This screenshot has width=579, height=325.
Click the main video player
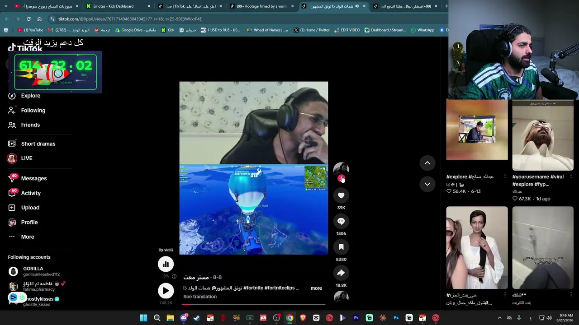(254, 168)
